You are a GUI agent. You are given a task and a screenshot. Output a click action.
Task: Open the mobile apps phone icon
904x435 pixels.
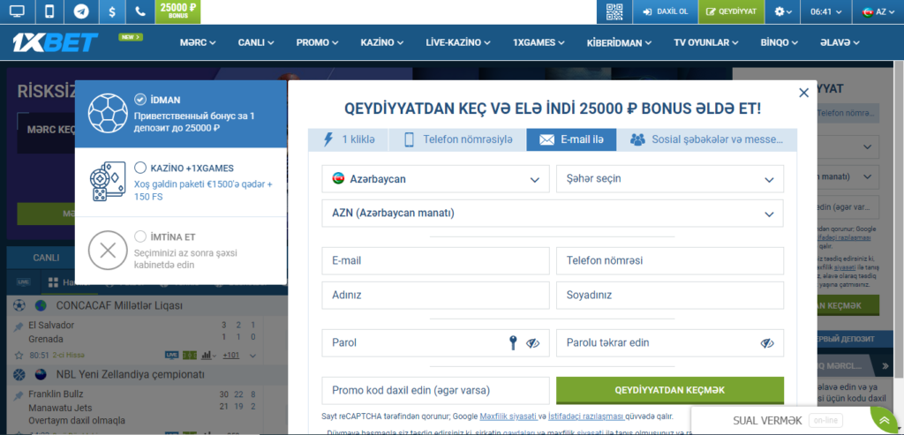[49, 11]
